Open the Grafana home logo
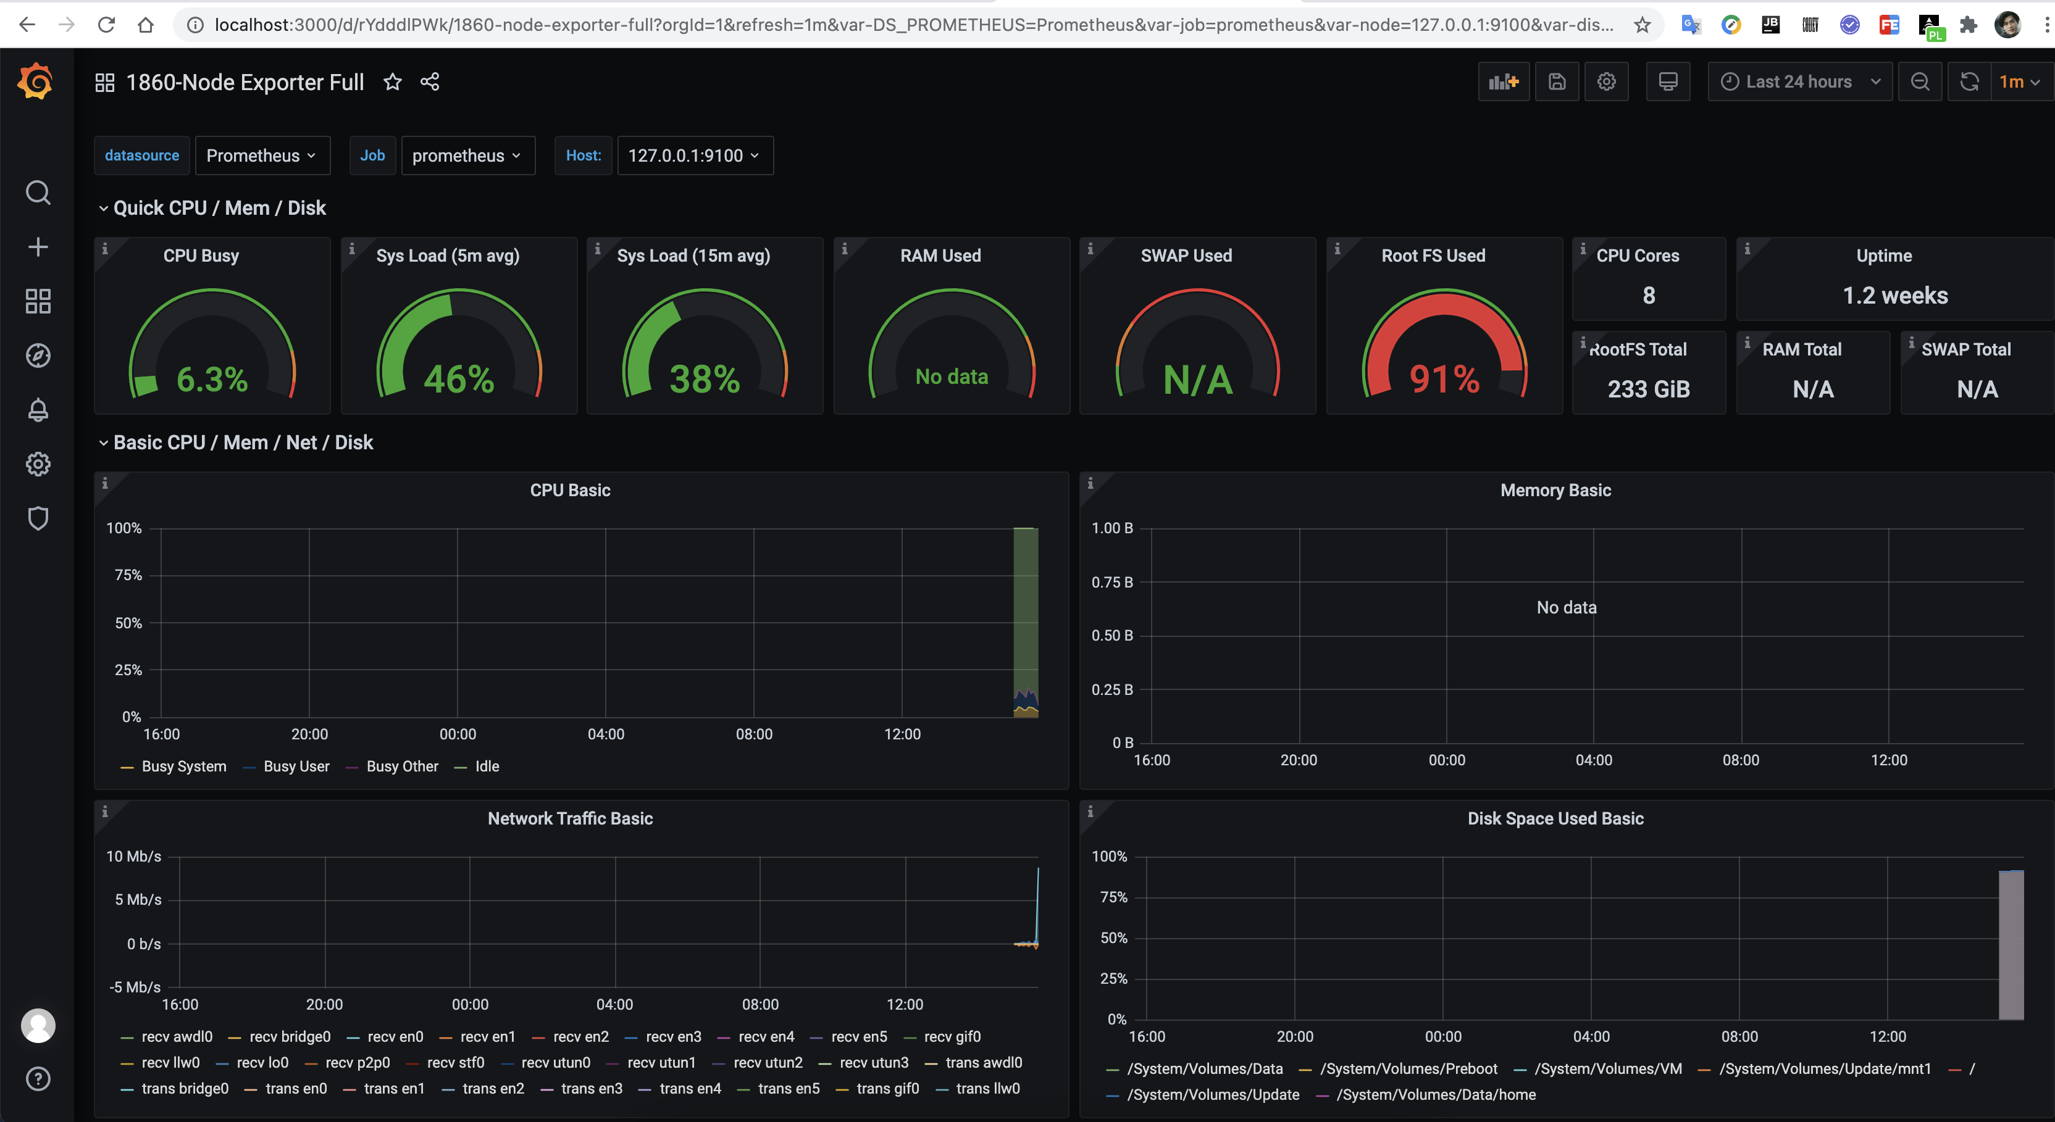The width and height of the screenshot is (2055, 1122). click(36, 82)
